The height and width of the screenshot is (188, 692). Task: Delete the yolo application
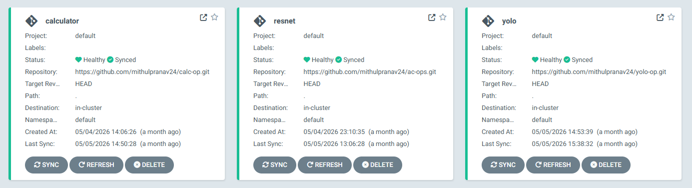click(x=606, y=165)
